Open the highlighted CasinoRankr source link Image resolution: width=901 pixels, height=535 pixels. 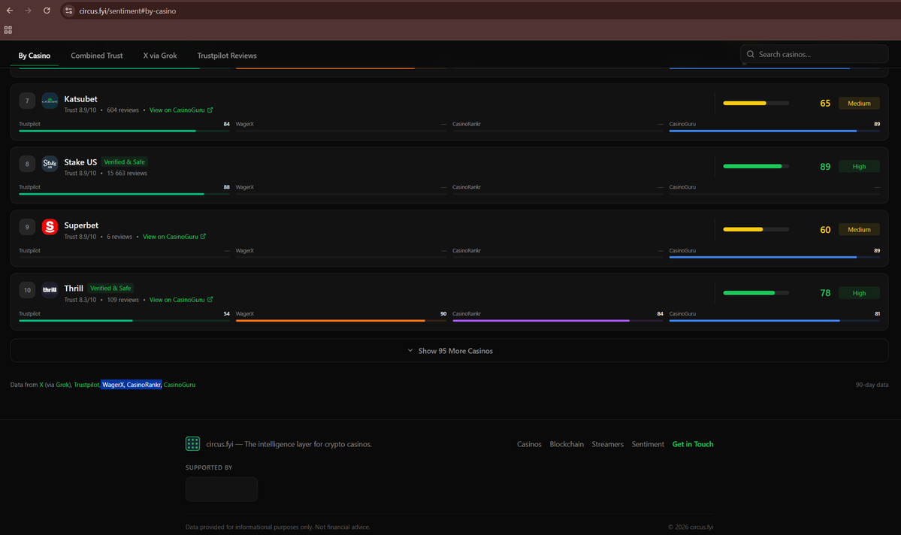144,385
